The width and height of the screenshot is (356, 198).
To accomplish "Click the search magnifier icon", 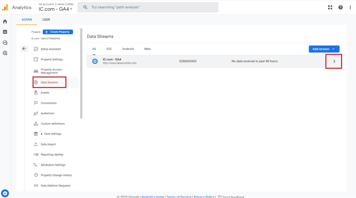I will tap(85, 7).
